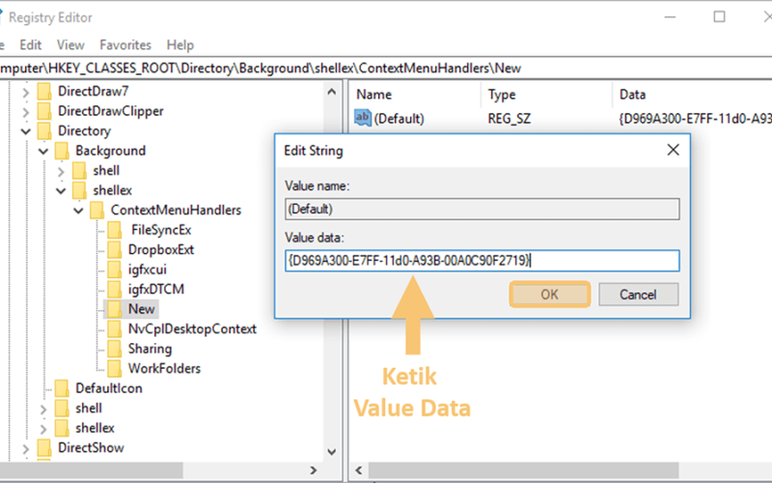The image size is (772, 483).
Task: Select the igfxDTCM registry key
Action: [x=156, y=289]
